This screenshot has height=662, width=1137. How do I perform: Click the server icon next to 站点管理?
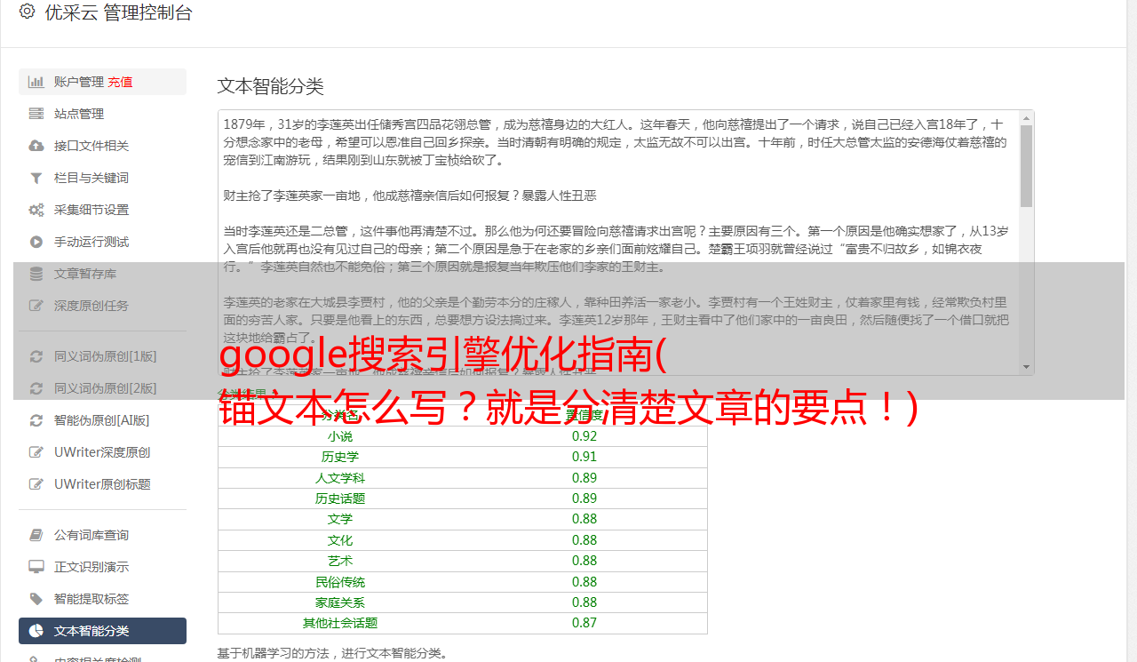[36, 114]
